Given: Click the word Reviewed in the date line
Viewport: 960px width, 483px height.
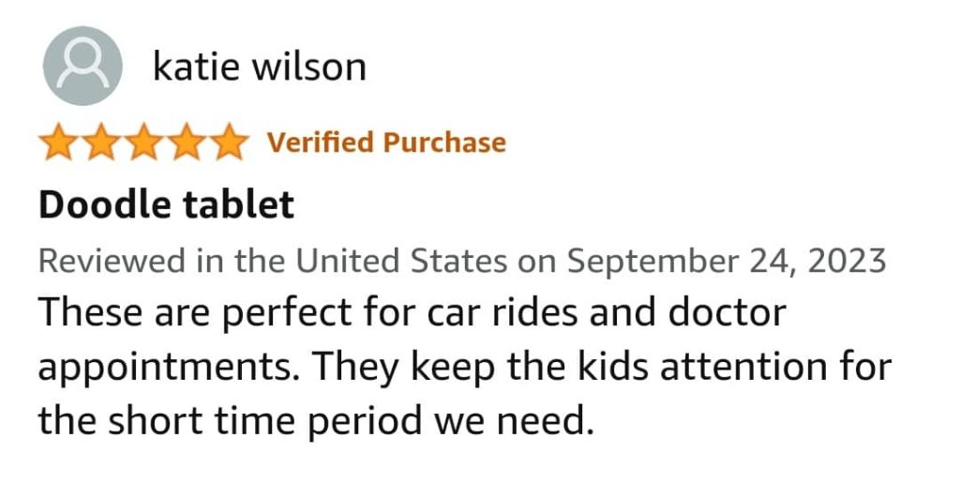Looking at the screenshot, I should click(112, 262).
